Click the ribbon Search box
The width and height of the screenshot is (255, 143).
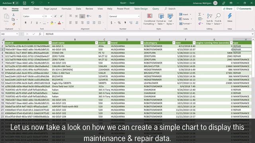170,9
